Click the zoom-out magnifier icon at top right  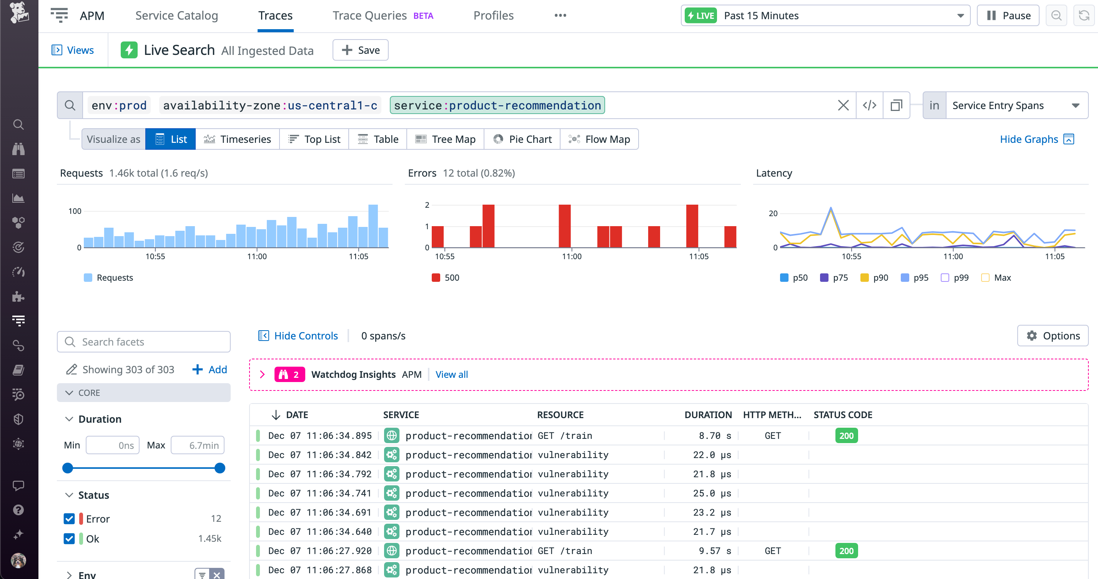click(x=1056, y=15)
